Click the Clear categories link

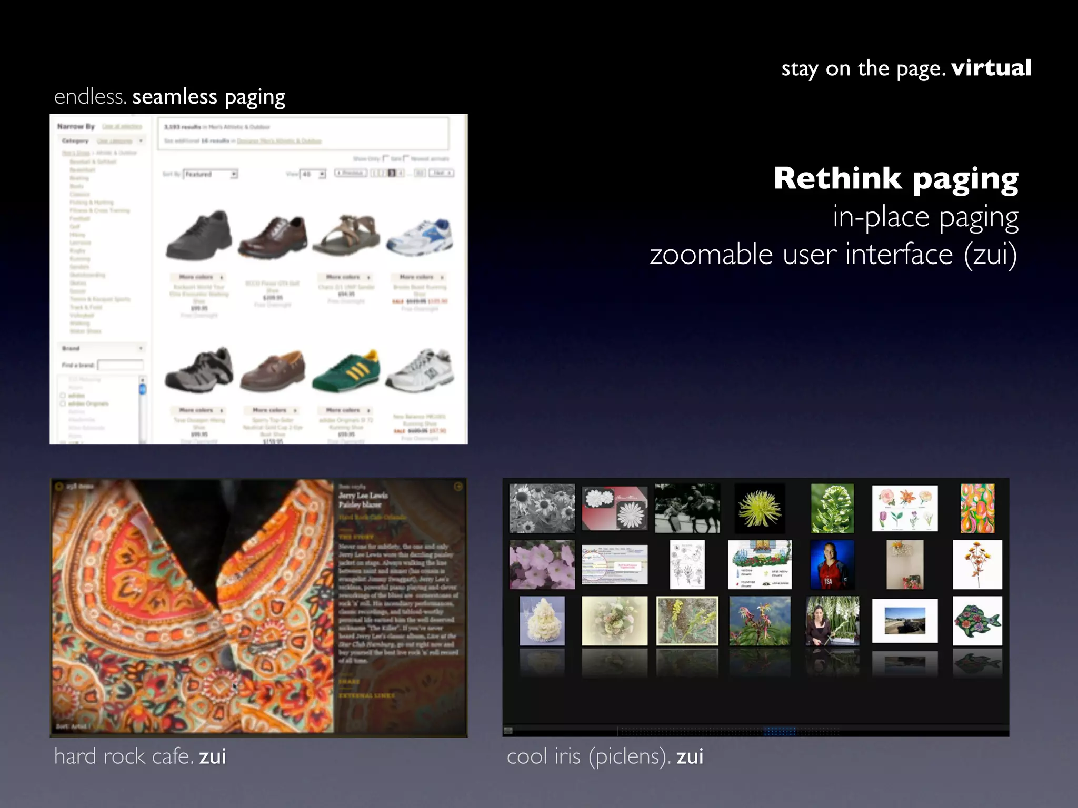click(x=114, y=141)
